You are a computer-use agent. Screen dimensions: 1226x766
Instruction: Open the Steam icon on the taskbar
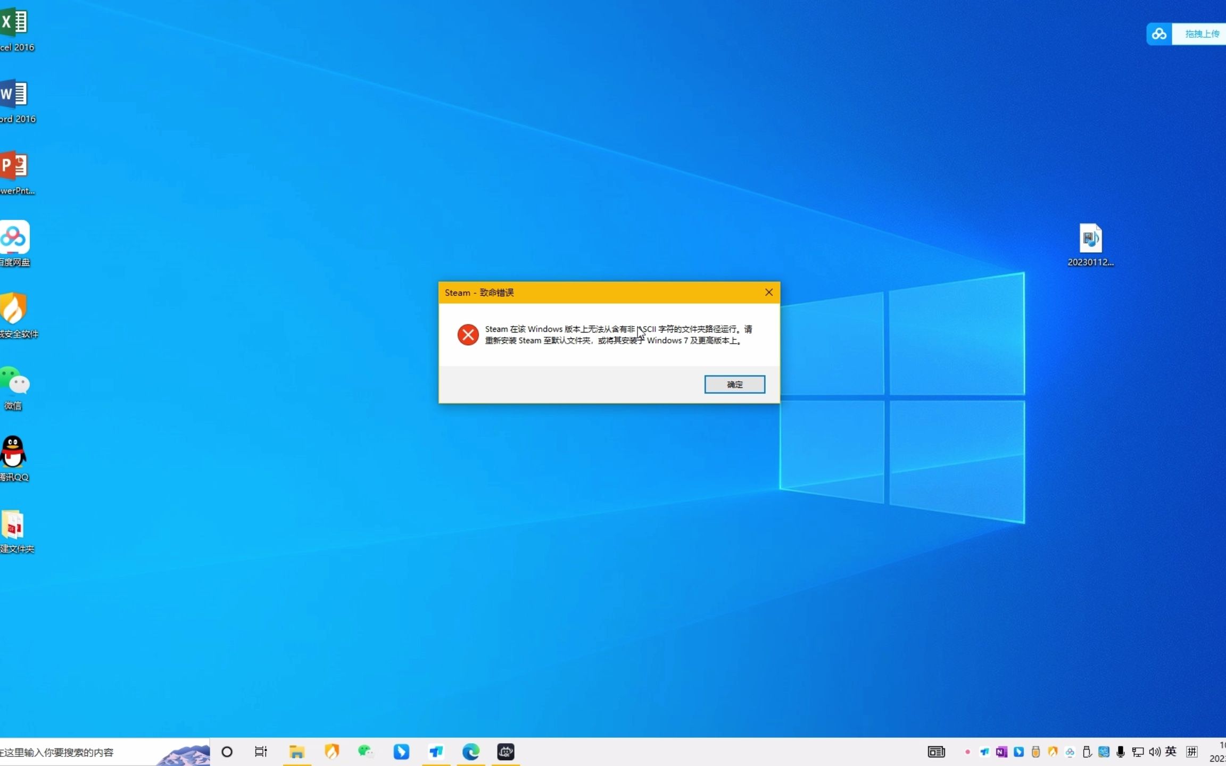coord(506,752)
